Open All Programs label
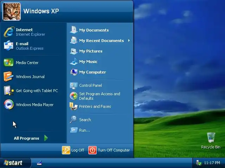Viewport: 225px width, 168px height. pyautogui.click(x=27, y=138)
